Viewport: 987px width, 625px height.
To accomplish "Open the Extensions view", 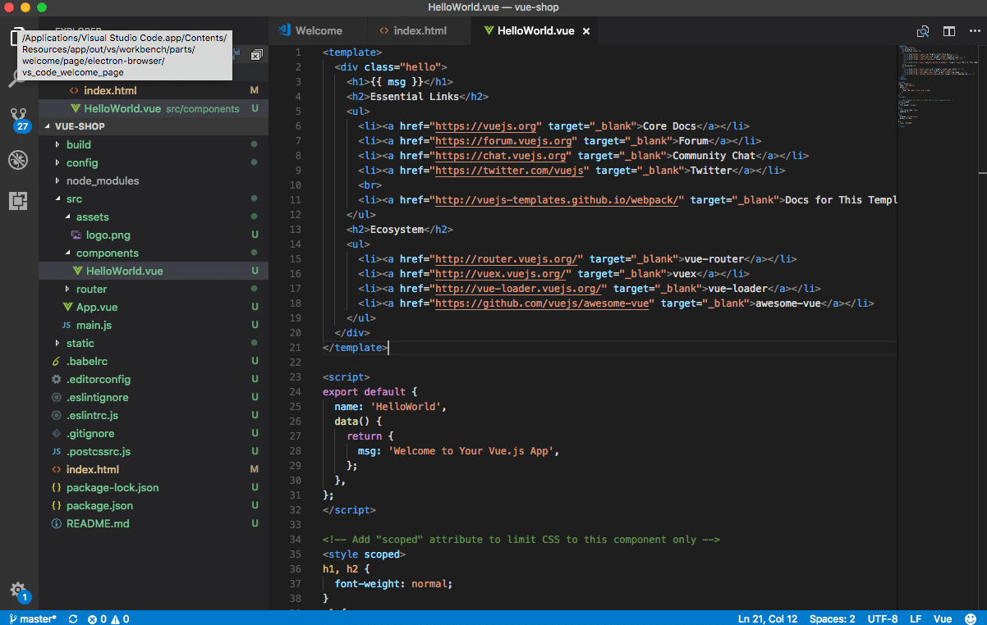I will pos(18,201).
